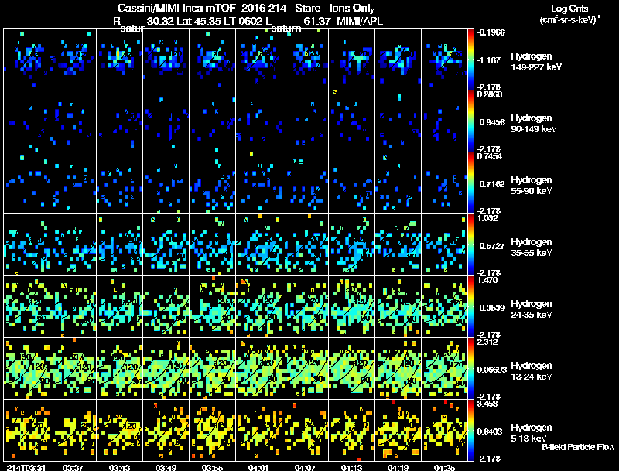Click the '3.458' color bar value
619x471 pixels.
tap(487, 404)
